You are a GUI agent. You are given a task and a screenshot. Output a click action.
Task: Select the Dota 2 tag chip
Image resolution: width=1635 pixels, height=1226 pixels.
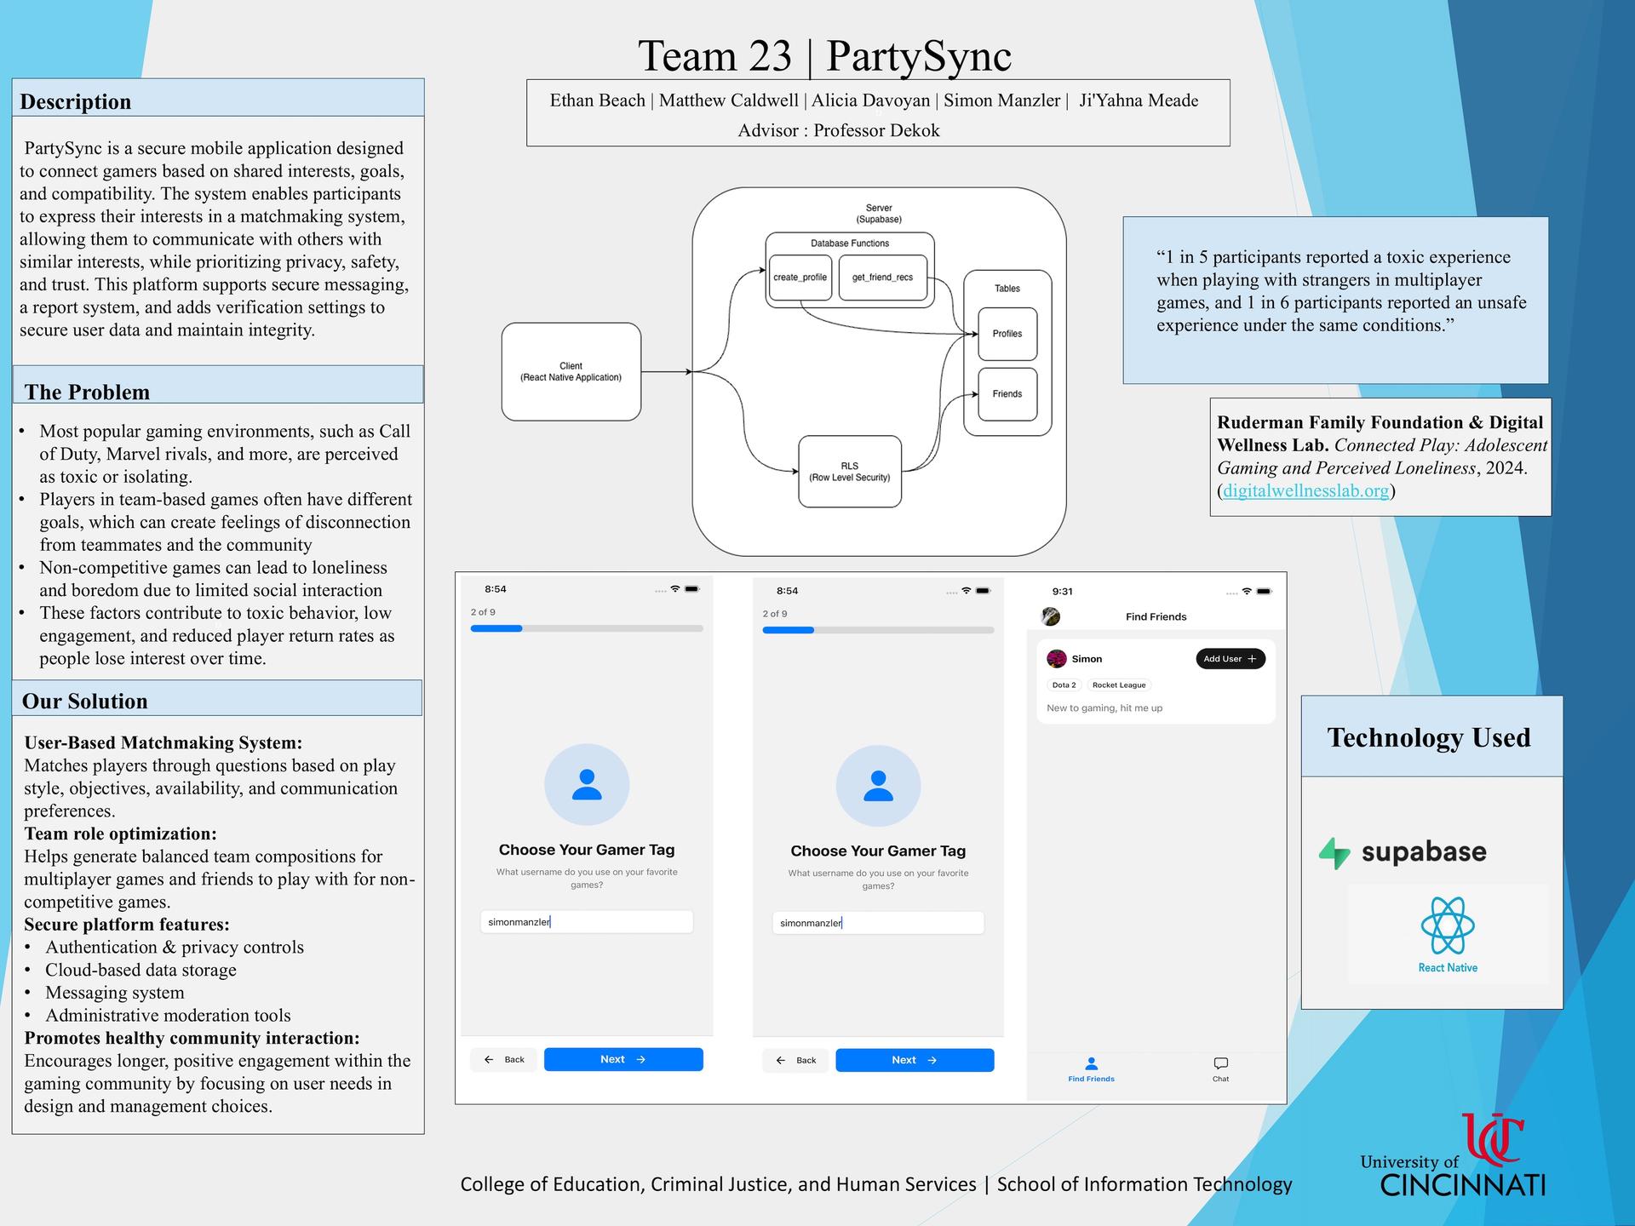1064,685
